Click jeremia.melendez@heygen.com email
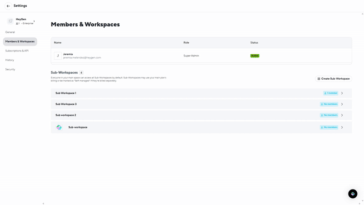Viewport: 364px width, 205px height. (82, 58)
